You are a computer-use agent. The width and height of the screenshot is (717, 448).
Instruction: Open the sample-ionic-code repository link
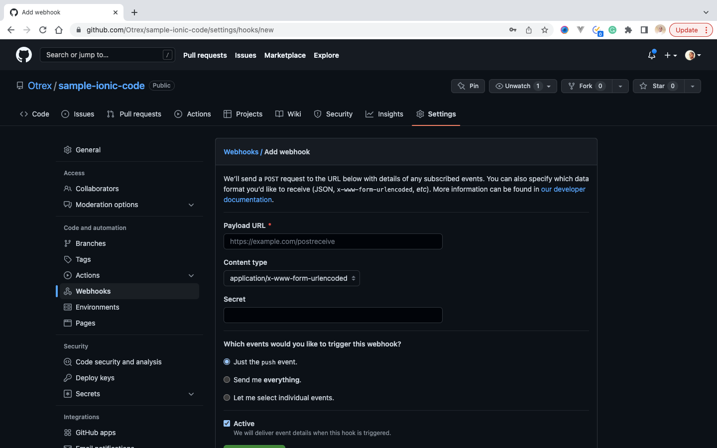102,86
